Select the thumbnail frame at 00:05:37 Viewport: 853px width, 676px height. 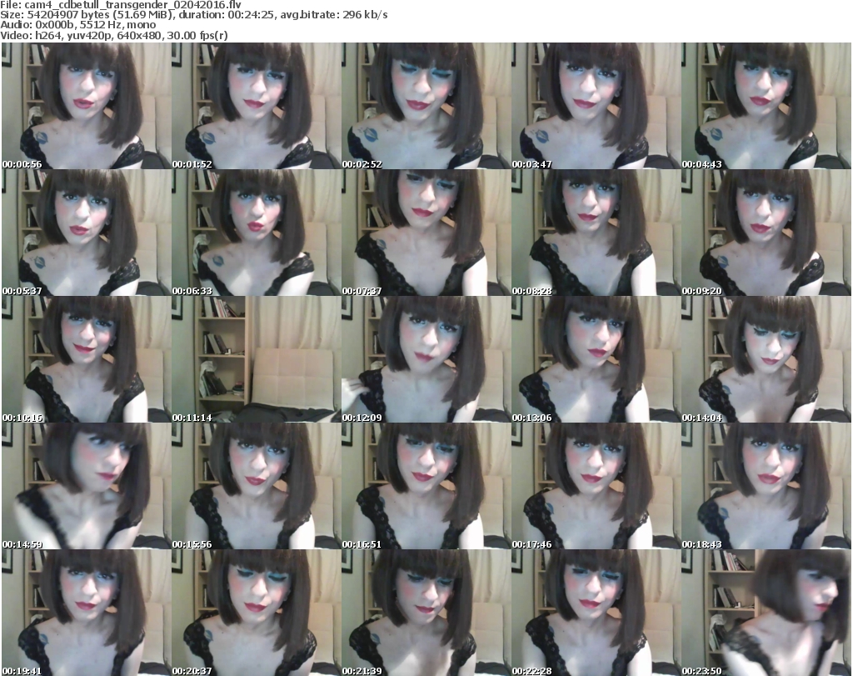(x=86, y=233)
